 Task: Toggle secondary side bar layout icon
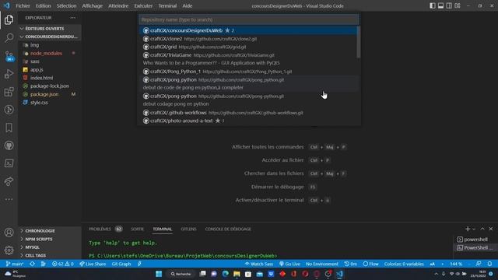pos(449,5)
